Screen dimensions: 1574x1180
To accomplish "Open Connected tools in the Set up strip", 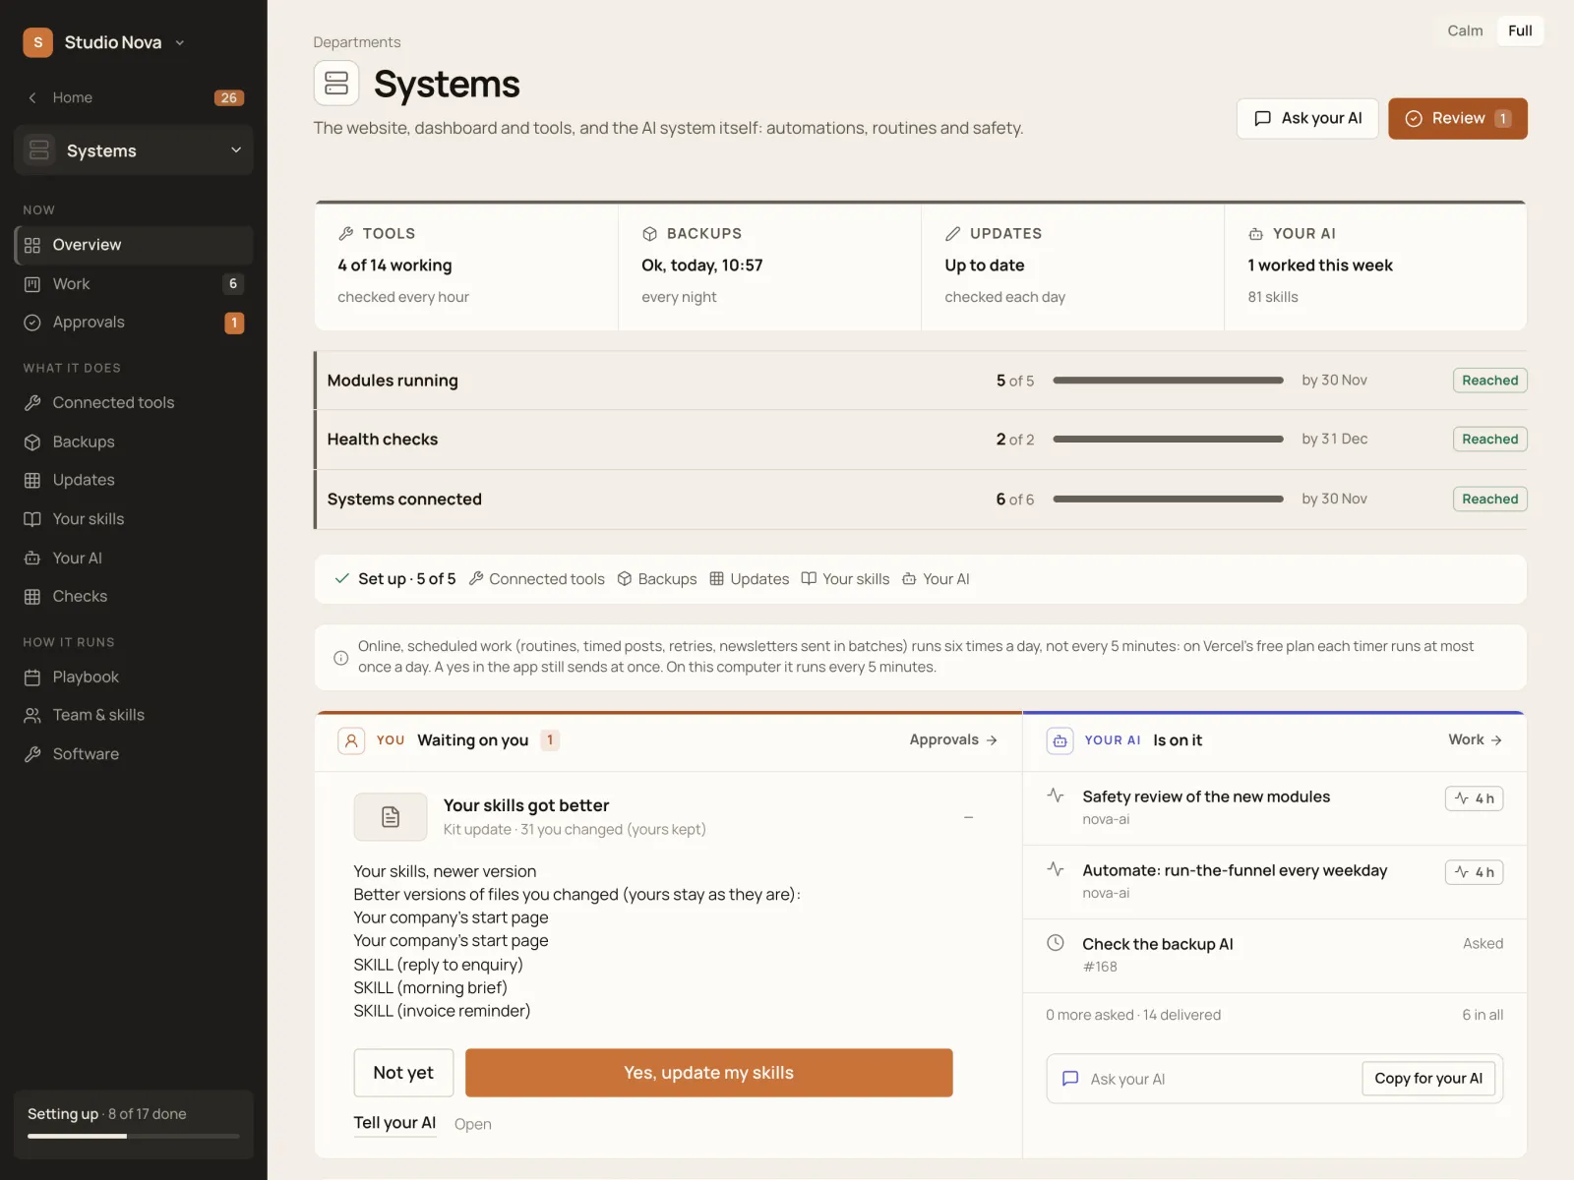I will pyautogui.click(x=537, y=579).
